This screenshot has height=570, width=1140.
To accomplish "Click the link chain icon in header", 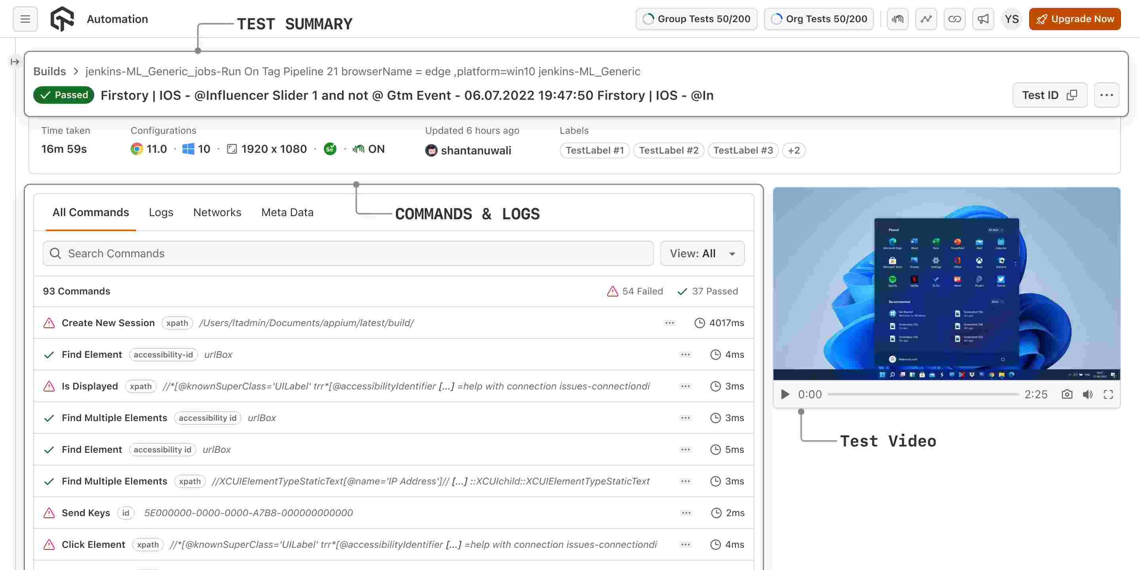I will click(x=954, y=19).
